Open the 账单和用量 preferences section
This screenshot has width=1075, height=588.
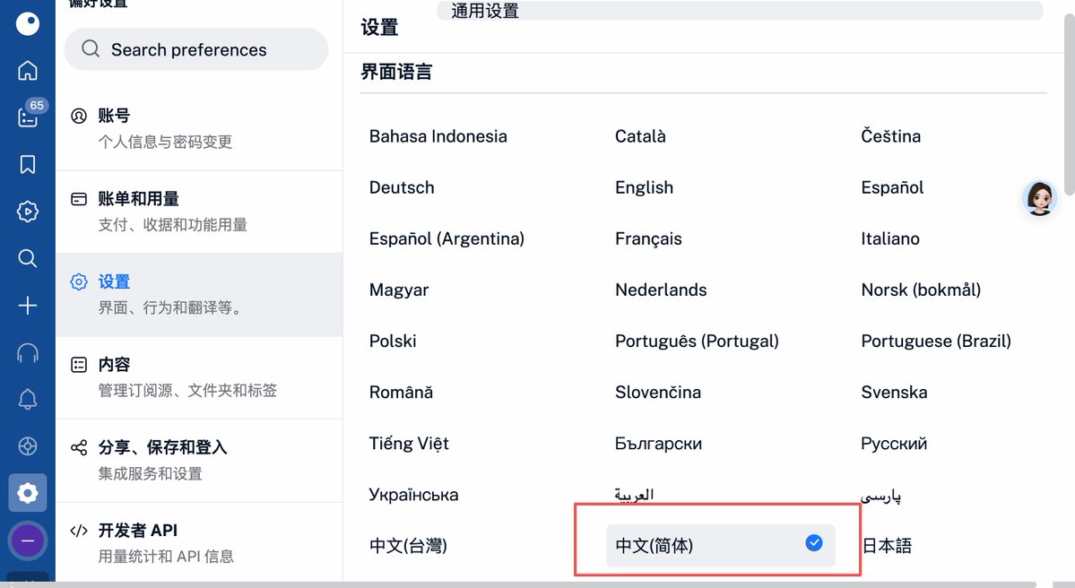[x=199, y=212]
